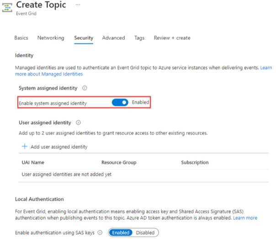The width and height of the screenshot is (276, 239).
Task: Open Learn more about Managed Identities link
Action: click(49, 74)
